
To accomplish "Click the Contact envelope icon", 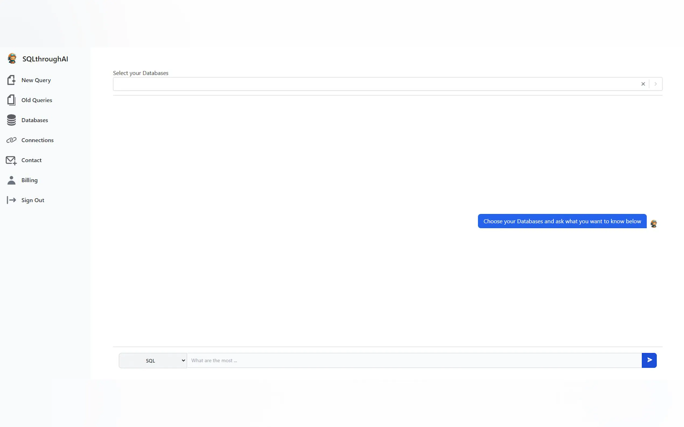I will point(11,161).
